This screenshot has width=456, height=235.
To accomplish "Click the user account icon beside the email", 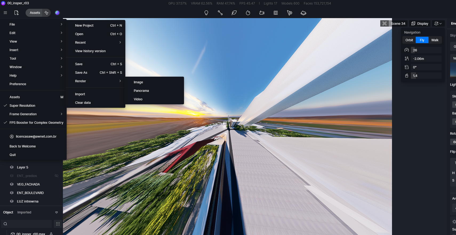I will click(x=12, y=137).
